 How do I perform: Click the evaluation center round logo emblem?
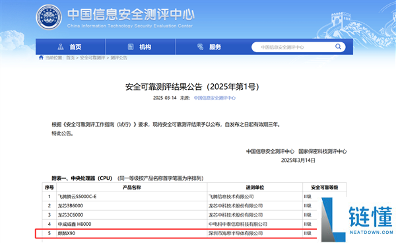[49, 17]
